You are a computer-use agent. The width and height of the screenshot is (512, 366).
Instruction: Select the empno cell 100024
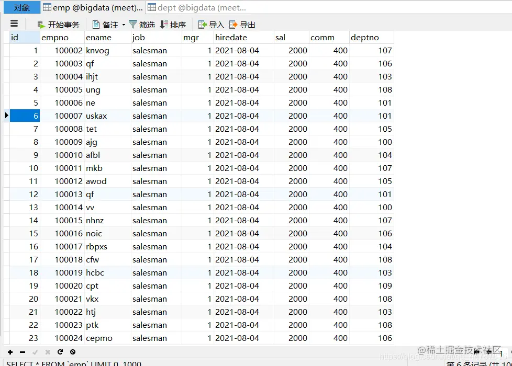62,338
